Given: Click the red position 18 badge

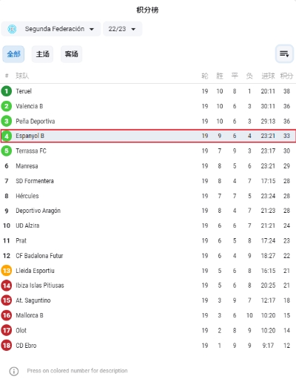Looking at the screenshot, I should tap(7, 346).
